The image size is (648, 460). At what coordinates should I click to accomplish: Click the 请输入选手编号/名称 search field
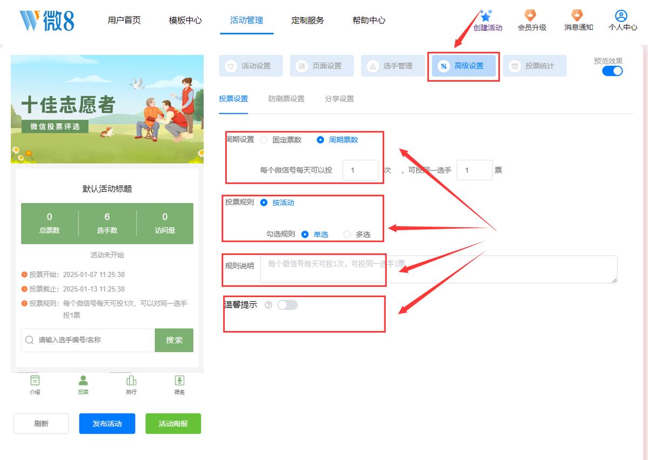pos(88,340)
